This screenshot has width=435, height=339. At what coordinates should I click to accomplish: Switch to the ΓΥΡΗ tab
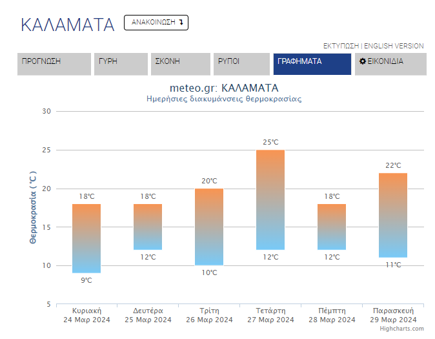[121, 64]
